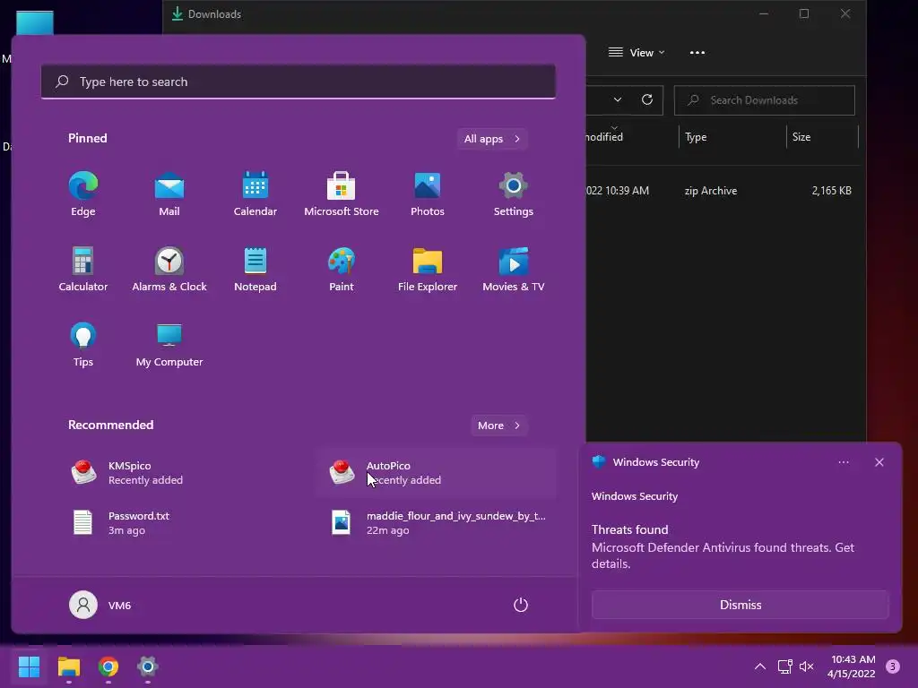Refresh the Downloads folder
Image resolution: width=918 pixels, height=688 pixels.
click(647, 100)
